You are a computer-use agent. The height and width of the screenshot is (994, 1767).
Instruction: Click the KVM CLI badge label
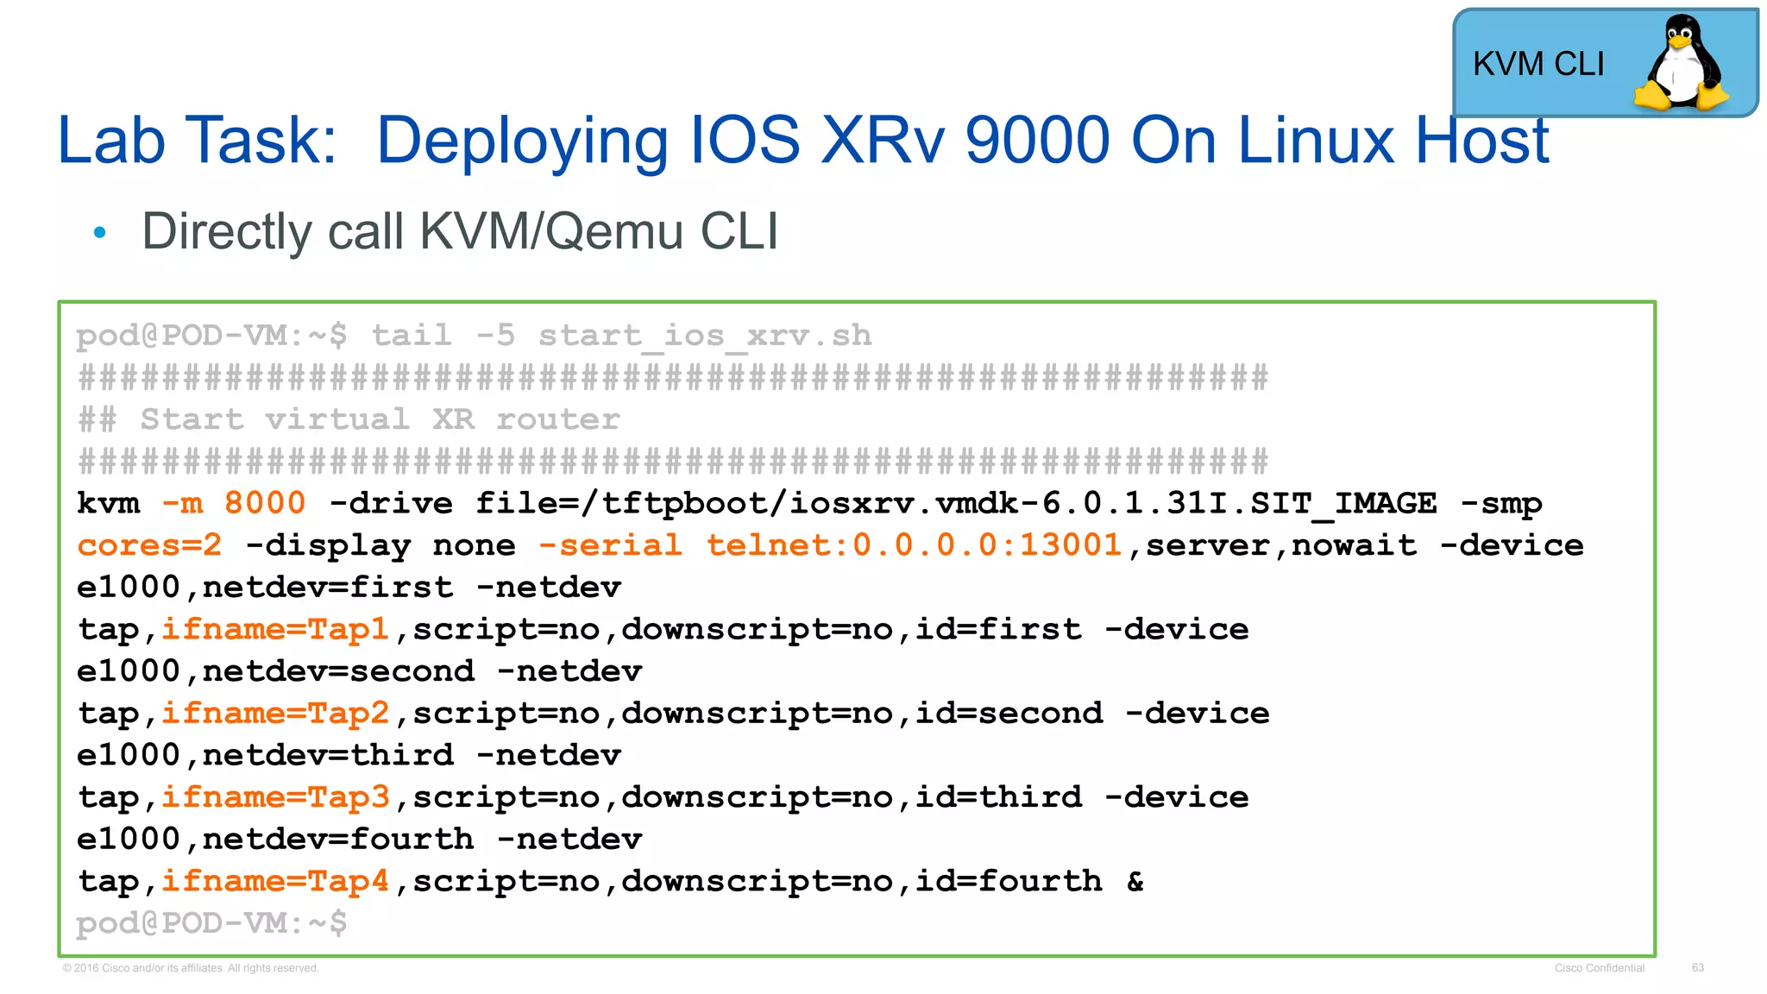1538,64
